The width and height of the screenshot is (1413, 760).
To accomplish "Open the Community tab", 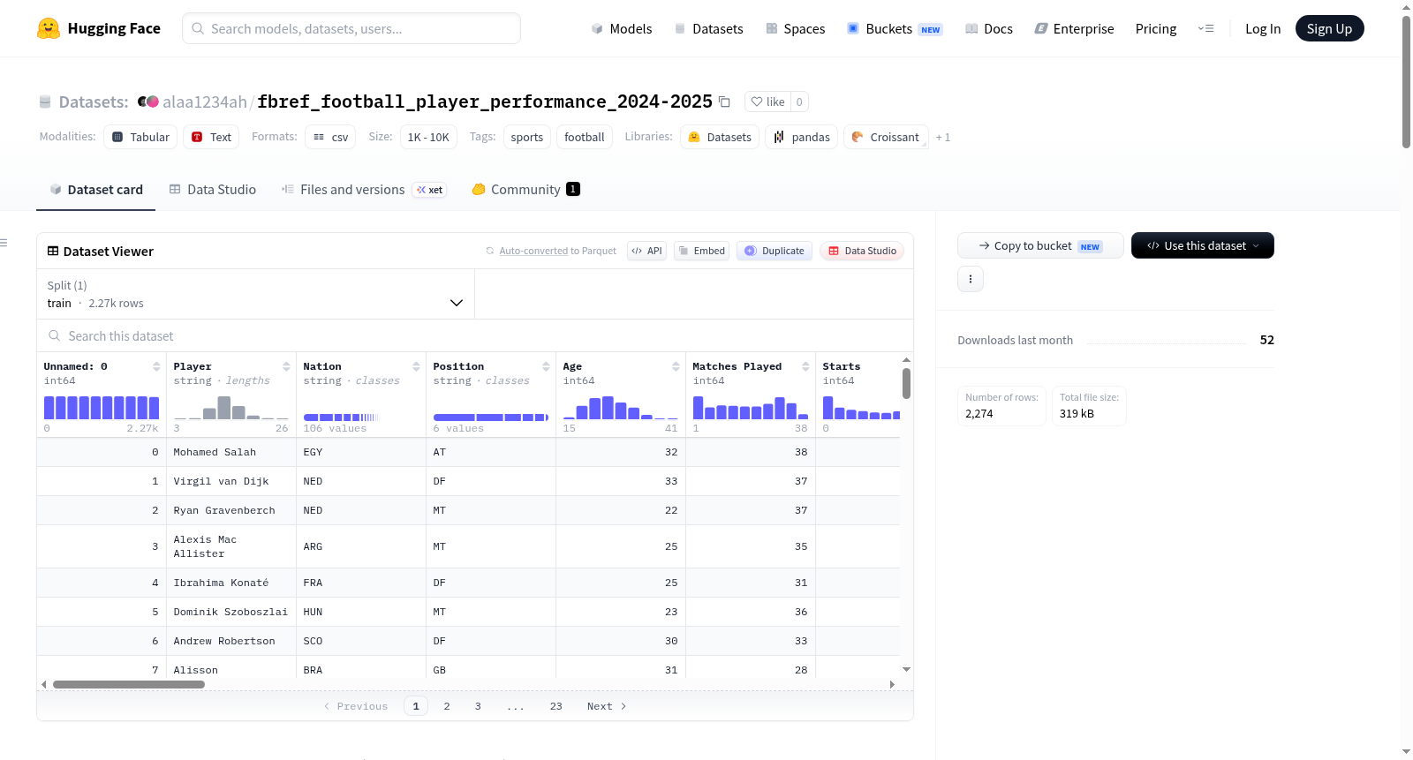I will click(x=526, y=189).
